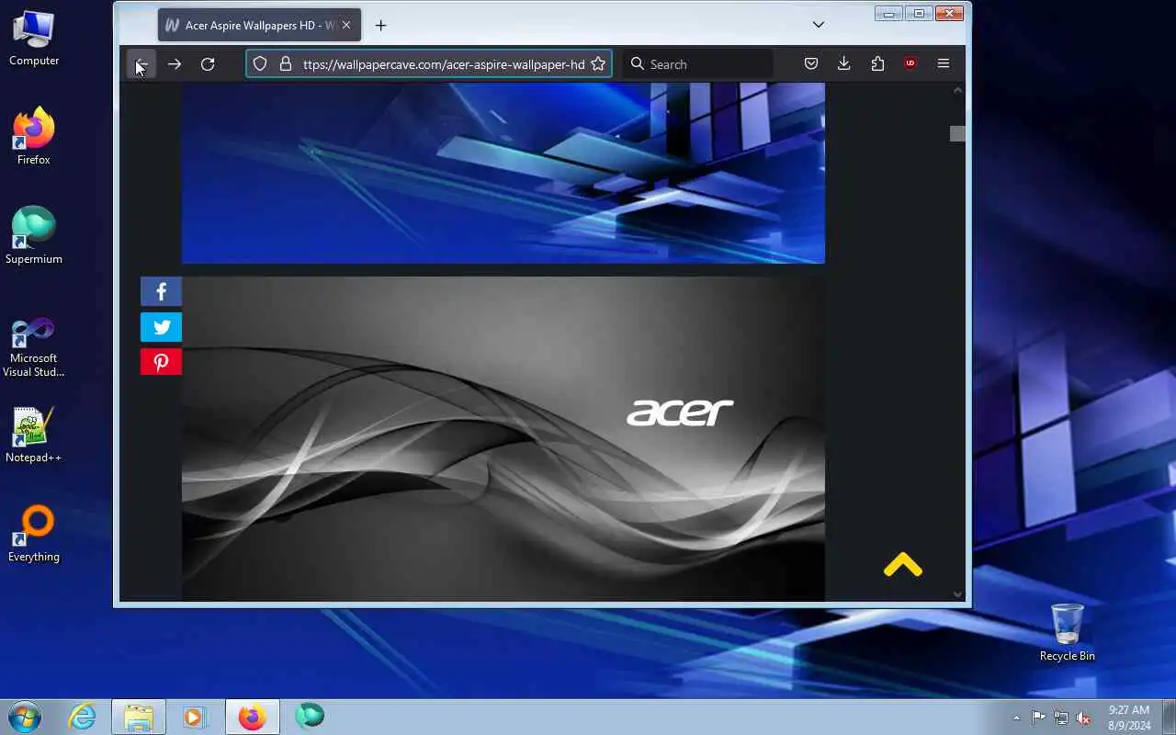Minimize the Firefox window
This screenshot has height=735, width=1176.
coord(888,13)
